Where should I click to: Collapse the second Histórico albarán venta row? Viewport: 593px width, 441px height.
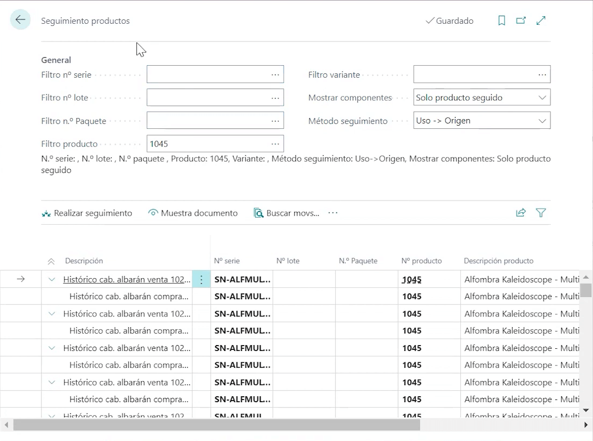click(x=52, y=314)
